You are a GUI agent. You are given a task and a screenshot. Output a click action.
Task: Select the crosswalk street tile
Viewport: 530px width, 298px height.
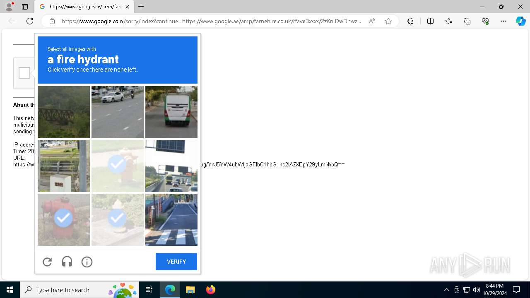171,220
